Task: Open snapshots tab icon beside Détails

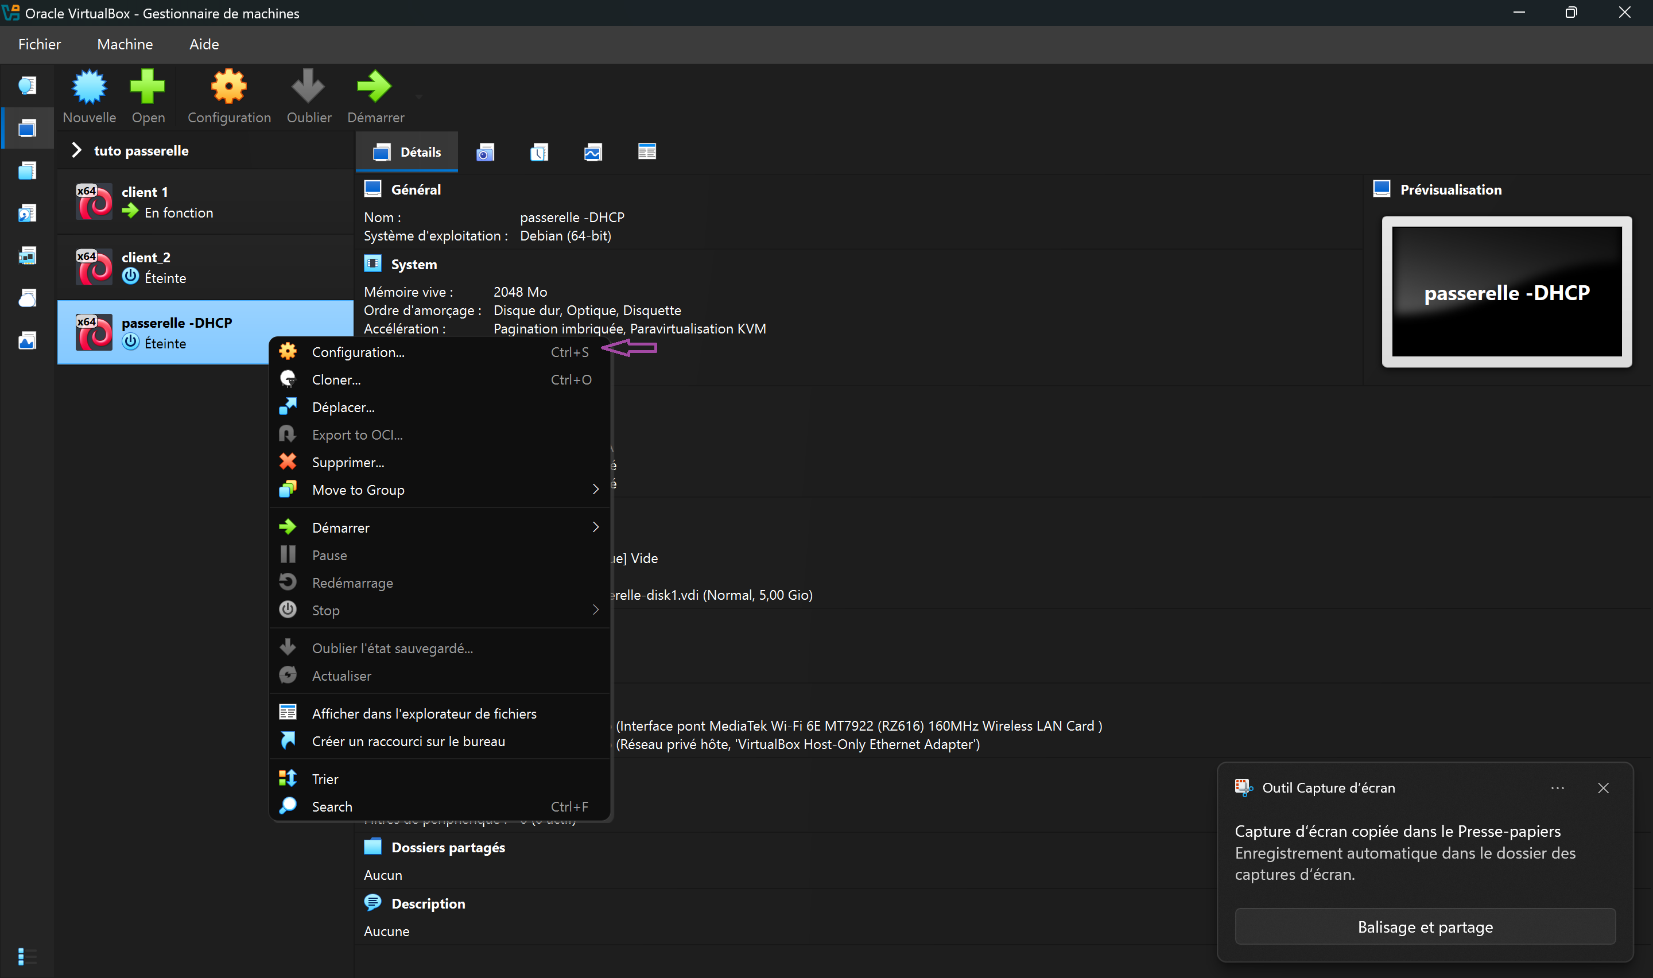Action: (x=485, y=152)
